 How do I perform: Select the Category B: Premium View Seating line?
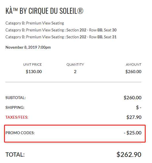tap(35, 23)
